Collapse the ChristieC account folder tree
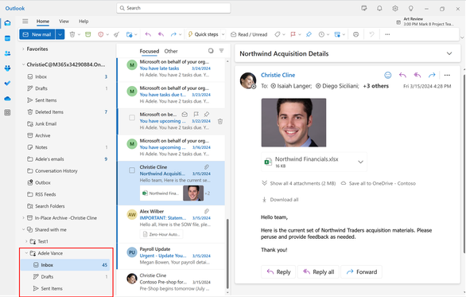The width and height of the screenshot is (466, 297). (23, 64)
